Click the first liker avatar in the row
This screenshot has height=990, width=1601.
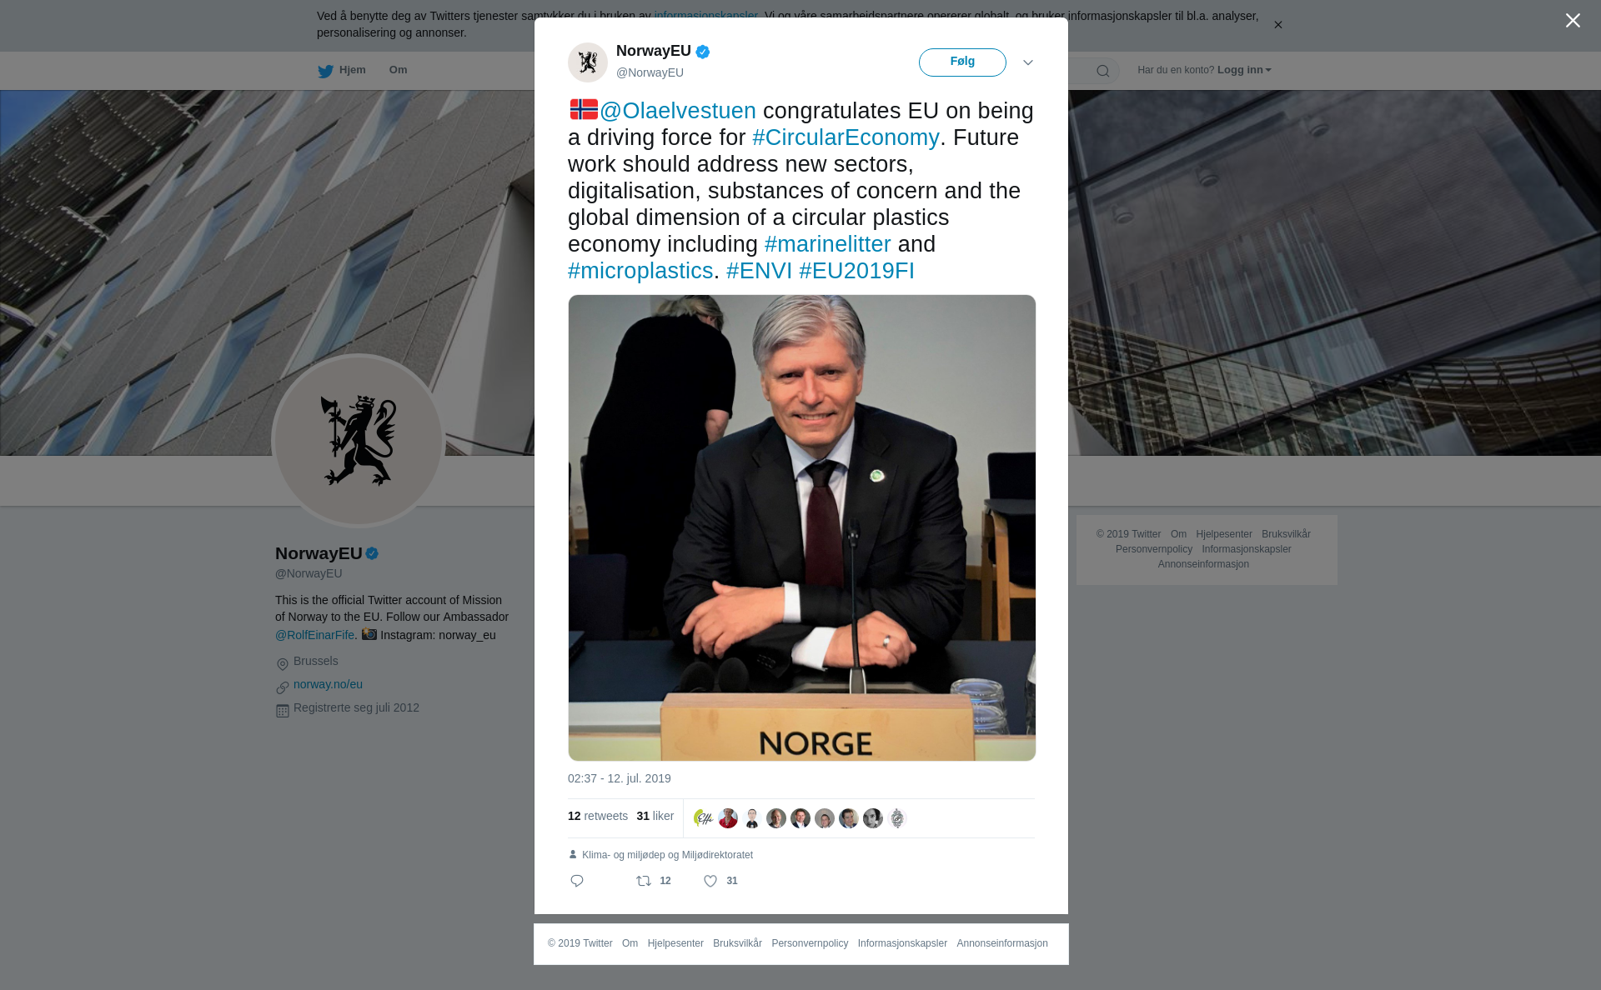click(704, 818)
